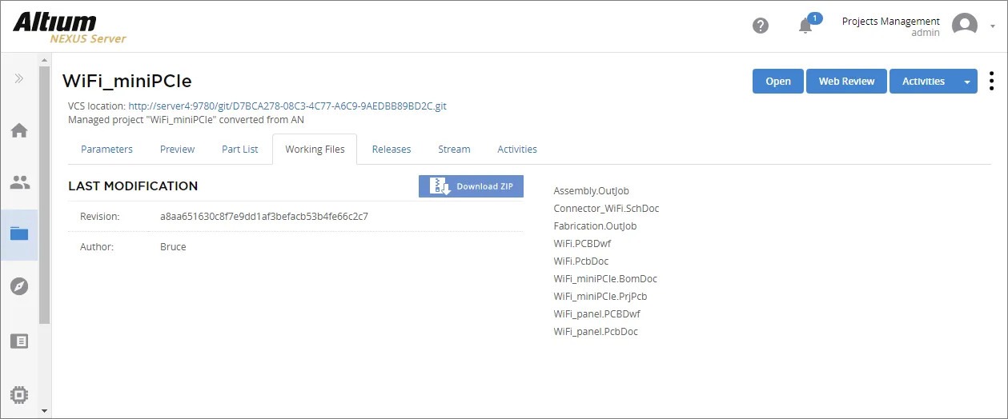The height and width of the screenshot is (419, 1008).
Task: Open the VCS location git link
Action: point(287,106)
